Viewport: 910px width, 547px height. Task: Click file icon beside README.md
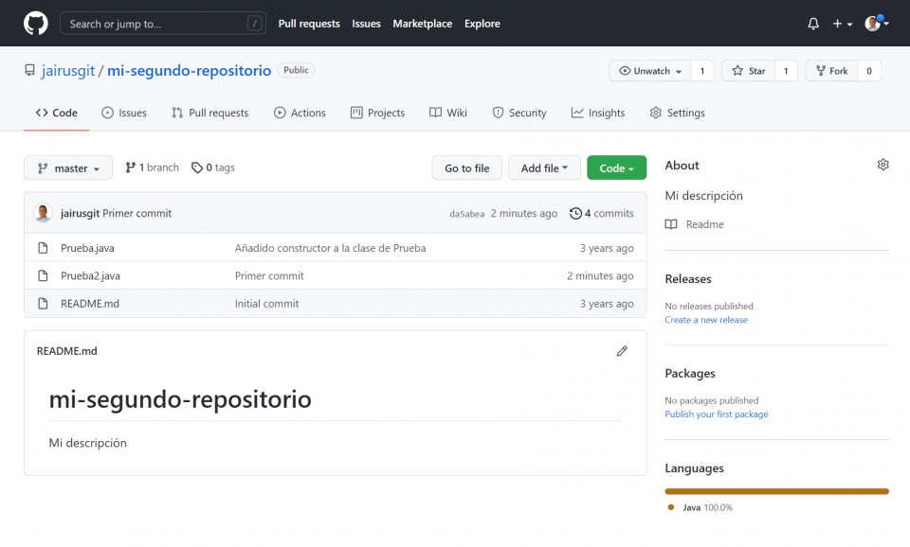pyautogui.click(x=43, y=304)
